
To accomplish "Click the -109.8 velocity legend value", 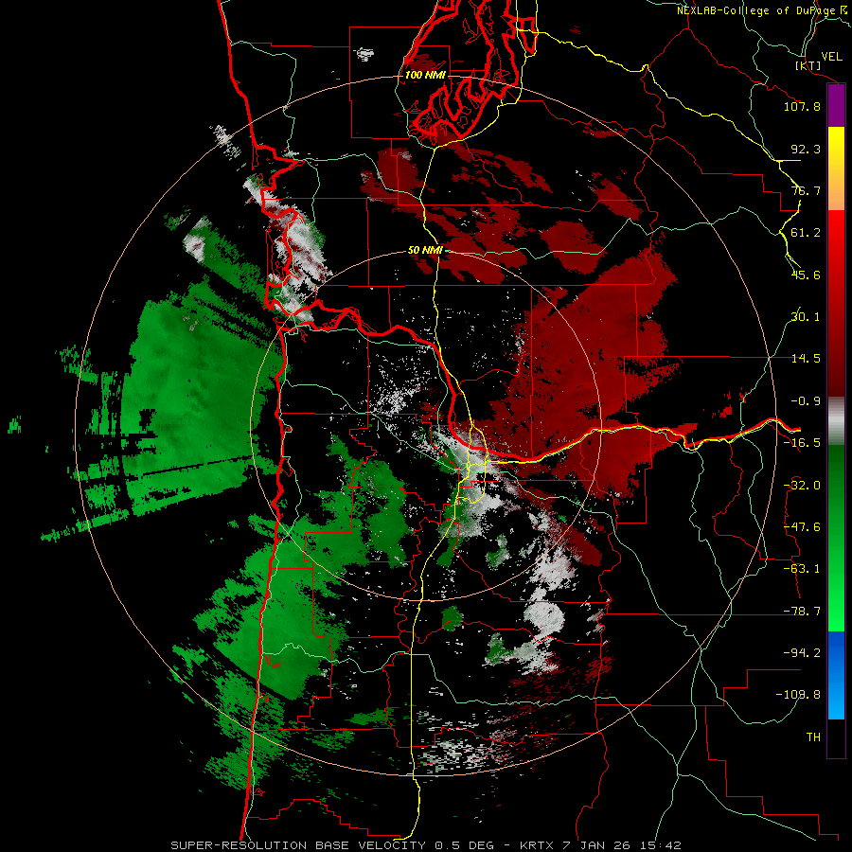I will pyautogui.click(x=798, y=695).
